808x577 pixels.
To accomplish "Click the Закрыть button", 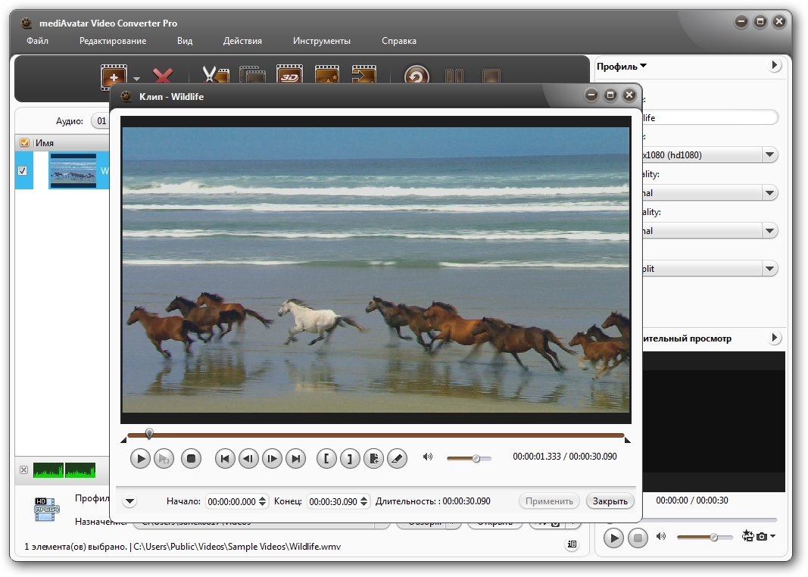I will (x=610, y=501).
